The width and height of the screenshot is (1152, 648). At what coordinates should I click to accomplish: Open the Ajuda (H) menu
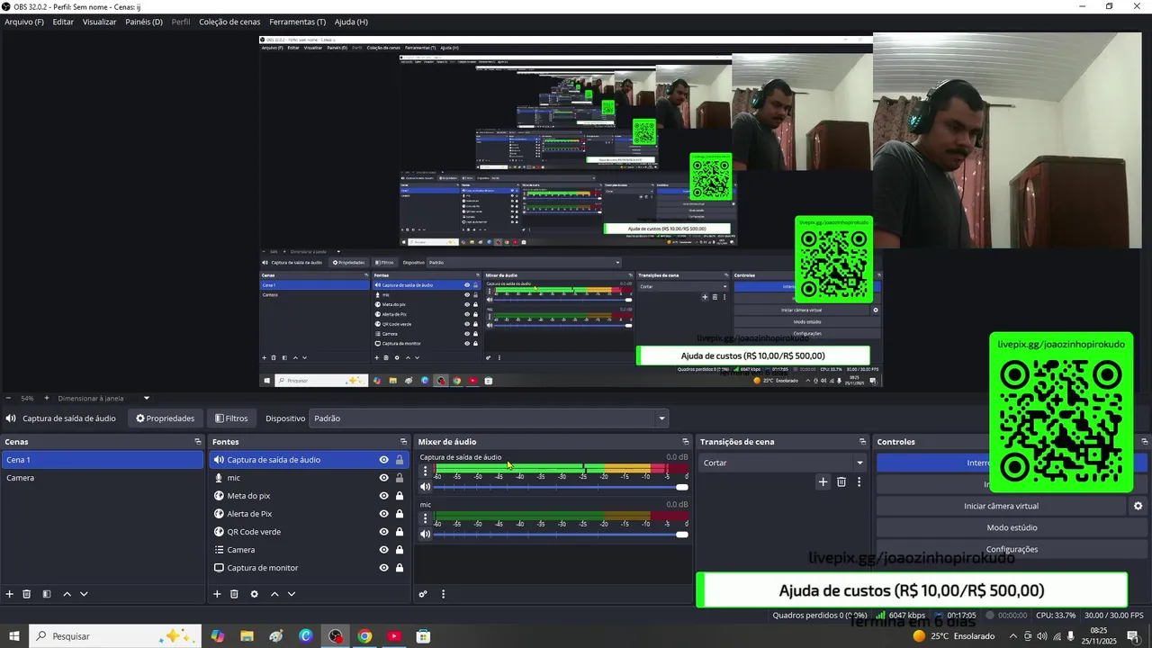[351, 22]
